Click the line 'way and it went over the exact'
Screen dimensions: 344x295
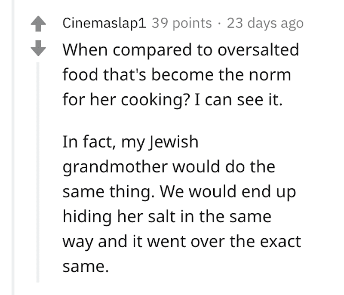pos(181,242)
